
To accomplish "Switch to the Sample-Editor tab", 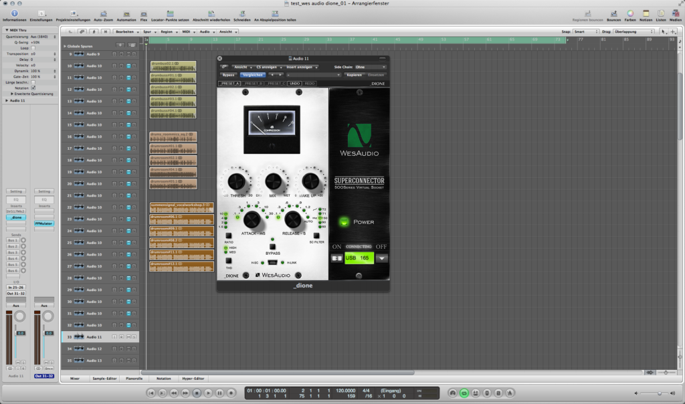I will pyautogui.click(x=104, y=379).
